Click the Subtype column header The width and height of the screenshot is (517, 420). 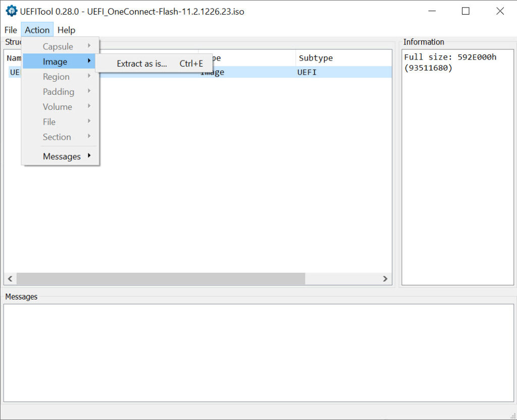pyautogui.click(x=343, y=58)
